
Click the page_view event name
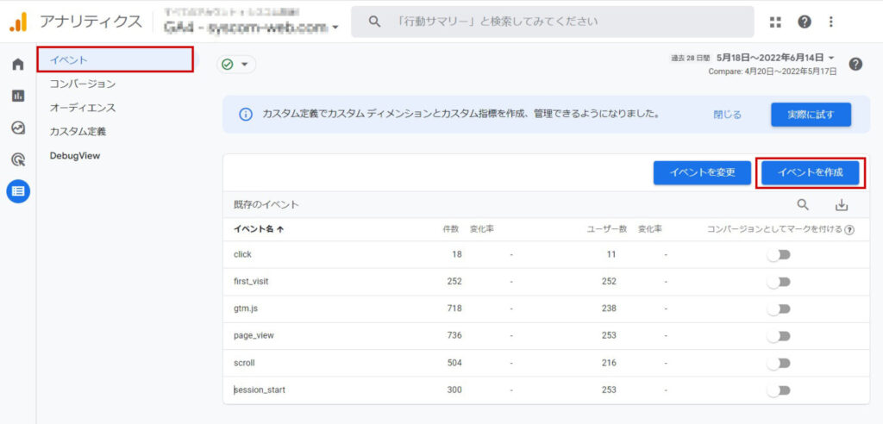pos(254,335)
